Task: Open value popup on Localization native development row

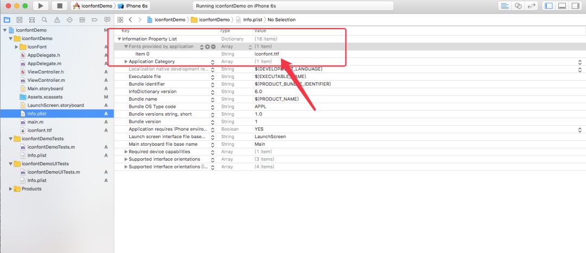Action: 579,69
